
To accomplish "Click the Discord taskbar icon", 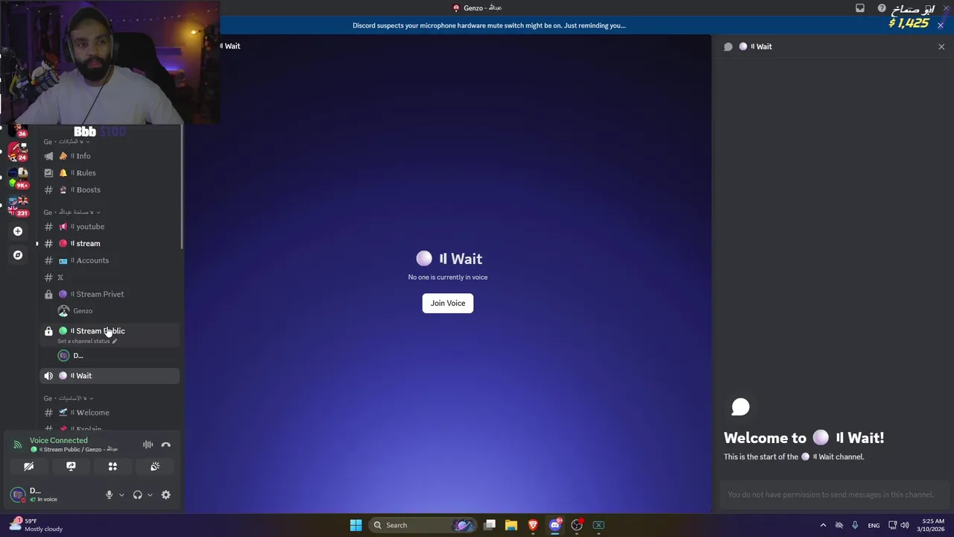I will 555,525.
